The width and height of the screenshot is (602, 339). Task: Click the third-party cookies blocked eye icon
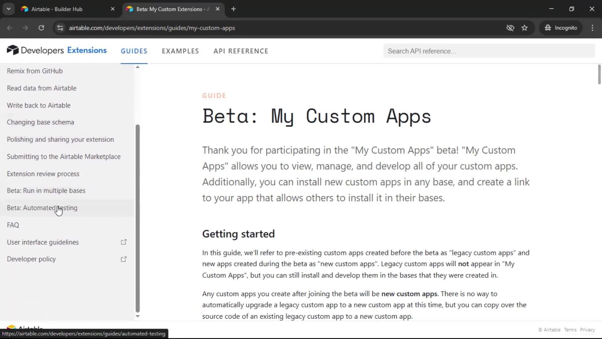pyautogui.click(x=510, y=28)
